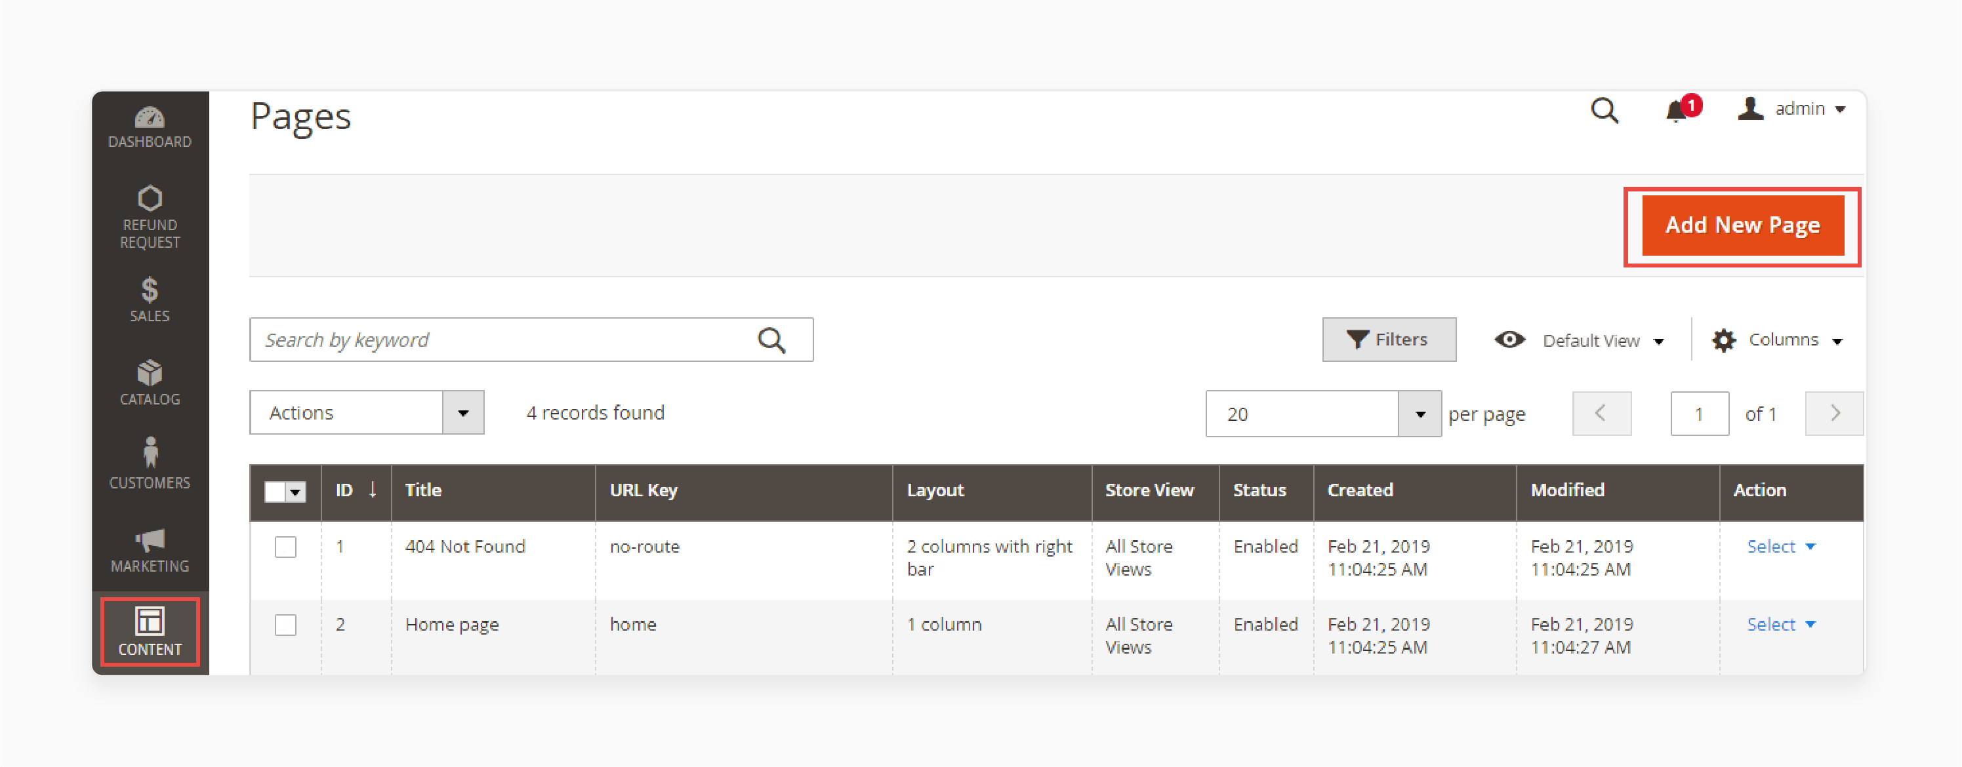Open the admin account dropdown
Image resolution: width=1962 pixels, height=767 pixels.
click(x=1809, y=109)
